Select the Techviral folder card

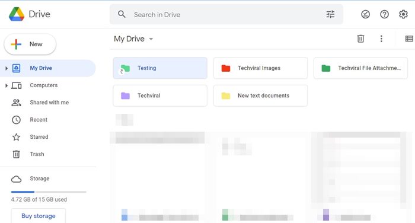point(160,95)
